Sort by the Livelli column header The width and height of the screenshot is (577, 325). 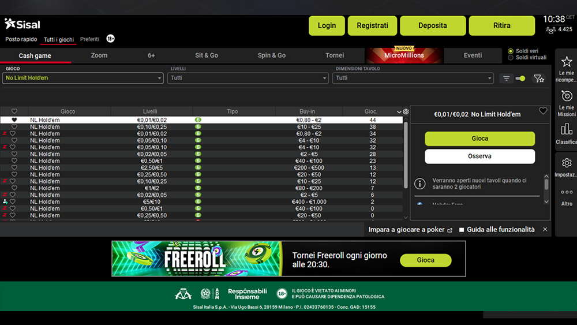tap(150, 111)
